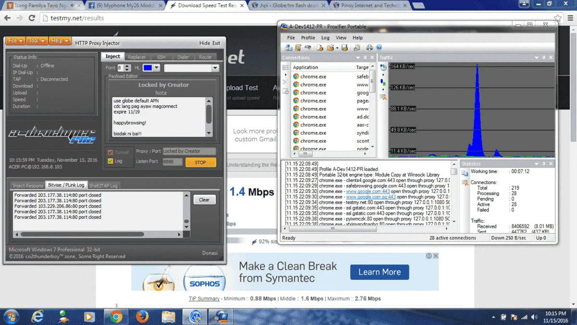The width and height of the screenshot is (577, 325).
Task: Clear the Bitvise / PLink log
Action: 204,199
